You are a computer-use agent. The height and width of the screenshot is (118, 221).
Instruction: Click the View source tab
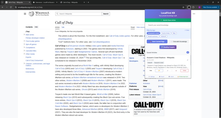point(140,27)
